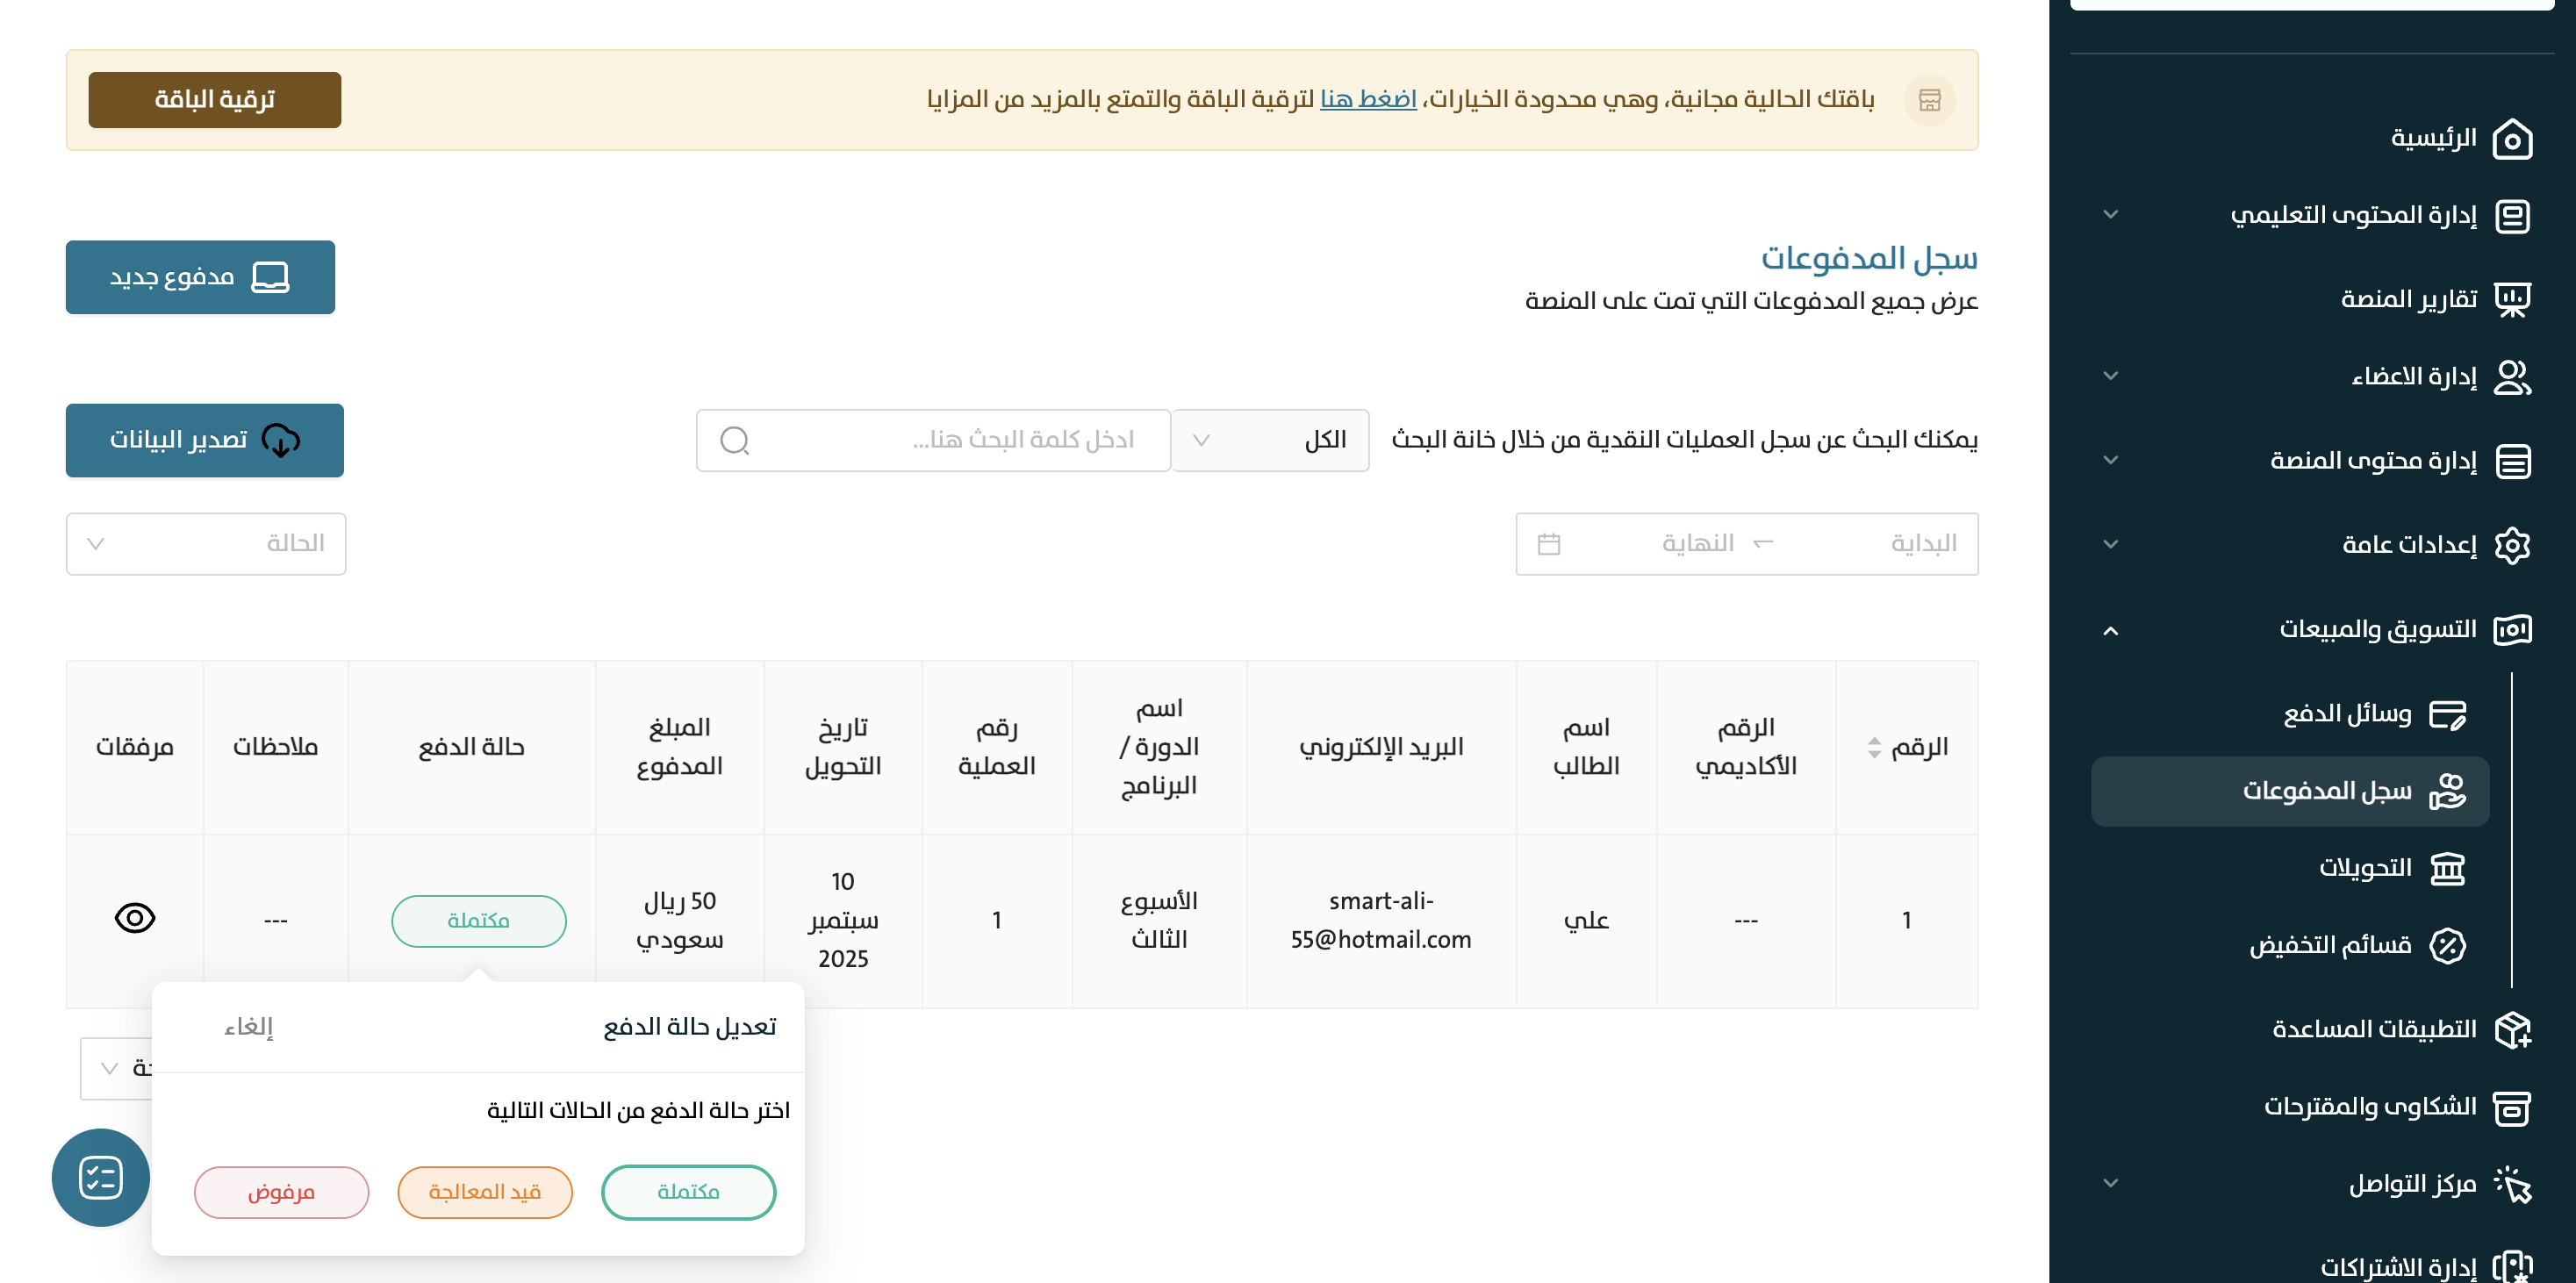Click the platform reports presentation icon
Screen dimensions: 2576x1283
coord(2511,299)
